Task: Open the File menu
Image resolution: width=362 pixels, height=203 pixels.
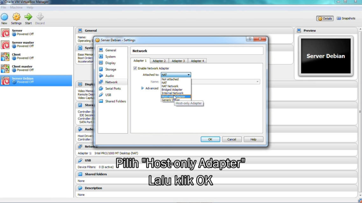Action: [3, 7]
